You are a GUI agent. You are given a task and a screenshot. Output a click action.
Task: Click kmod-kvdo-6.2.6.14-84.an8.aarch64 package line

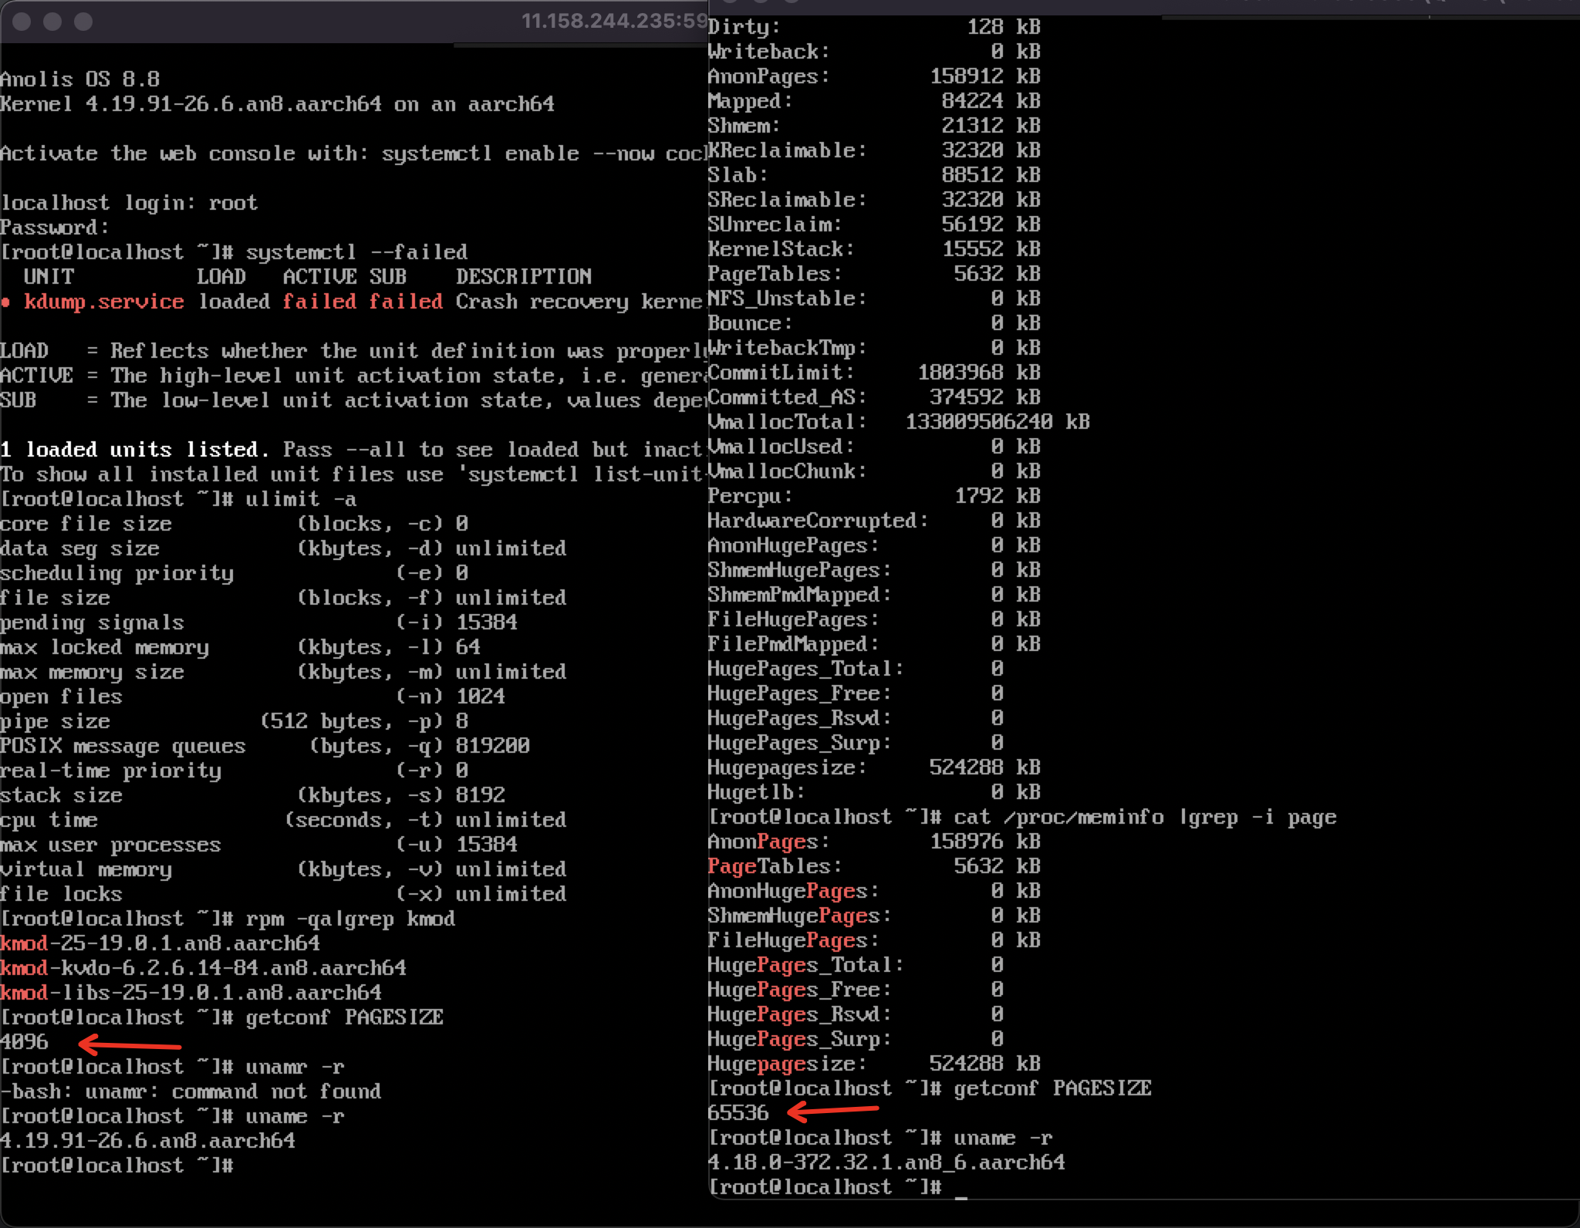pos(203,968)
